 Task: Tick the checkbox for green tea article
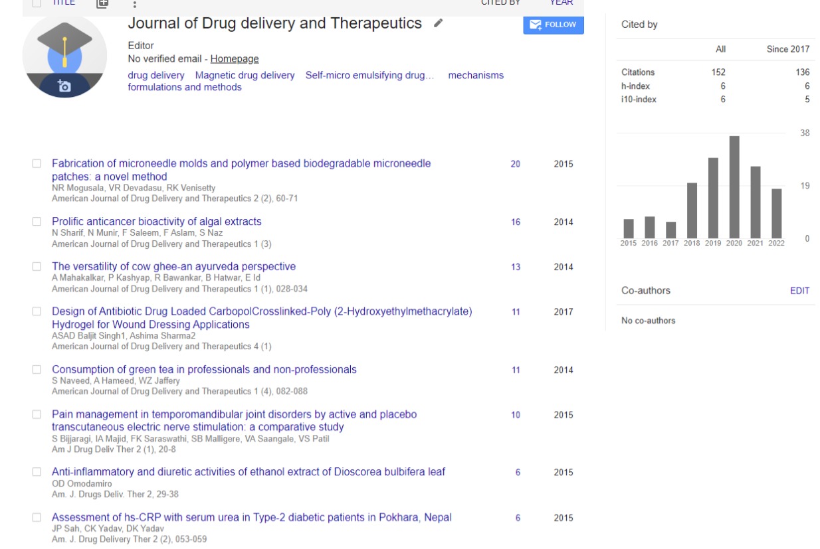coord(37,370)
